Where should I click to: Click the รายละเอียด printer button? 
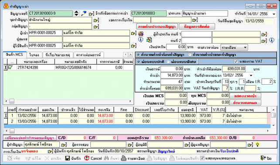[133, 158]
